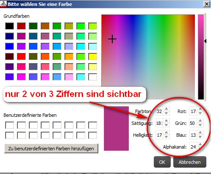
Task: Increase the Blau value
Action: [200, 133]
